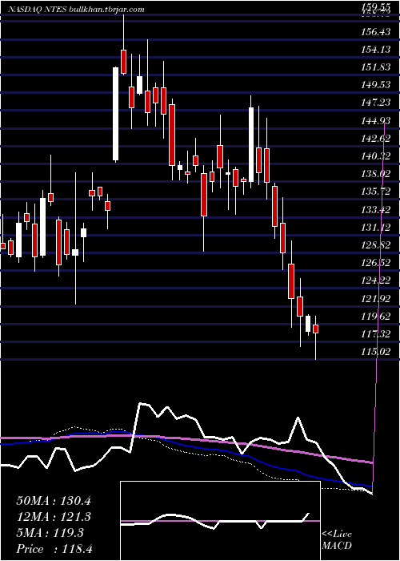Click the 133.42 price axis label
The image size is (400, 561).
[x=376, y=210]
